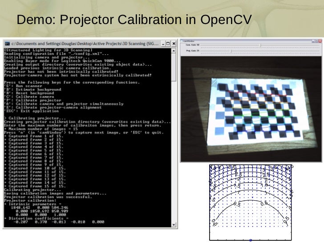Screen dimensions: 324x243
Task: Click the "Distortion coefficients =" line
Action: [x=36, y=218]
